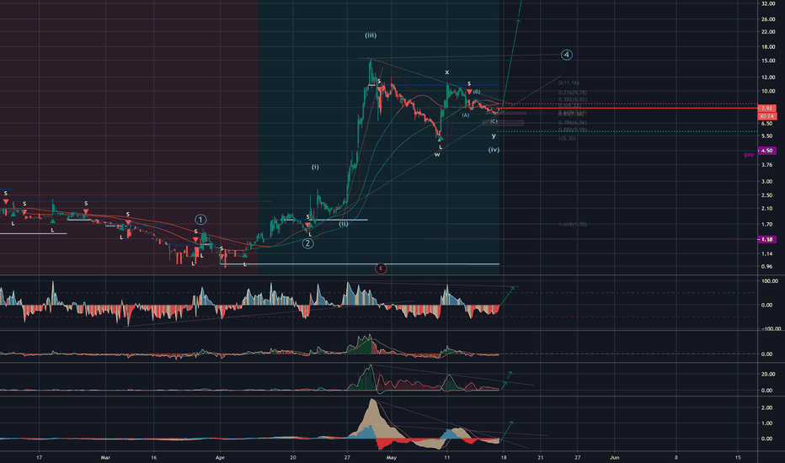Select the red circled E marker

tap(381, 269)
